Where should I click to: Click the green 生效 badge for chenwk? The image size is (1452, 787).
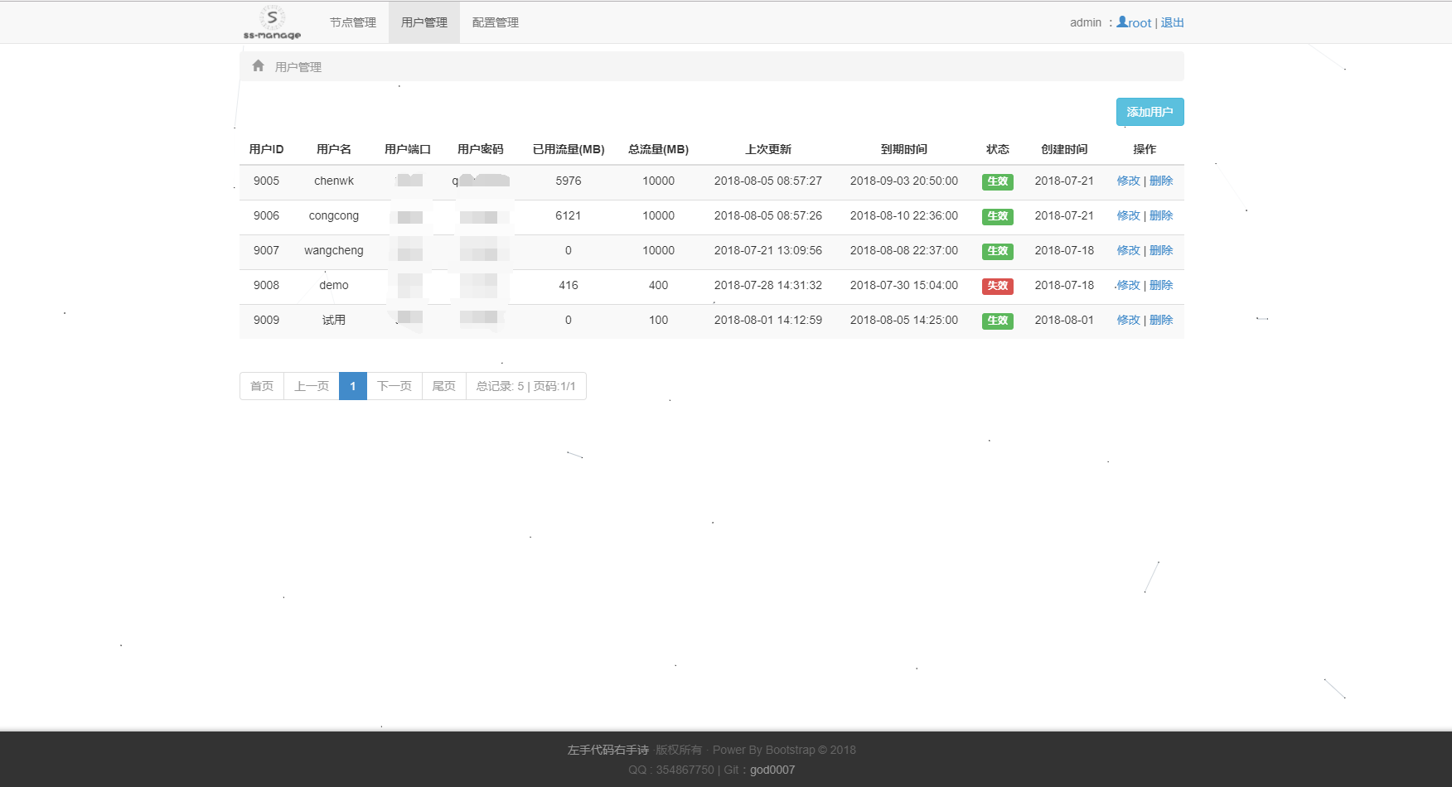click(997, 181)
